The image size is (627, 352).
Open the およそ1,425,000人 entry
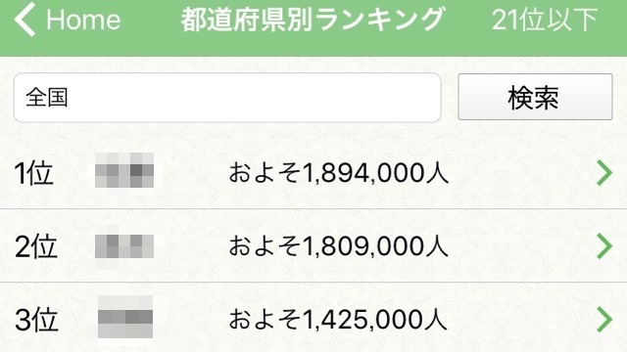[338, 320]
